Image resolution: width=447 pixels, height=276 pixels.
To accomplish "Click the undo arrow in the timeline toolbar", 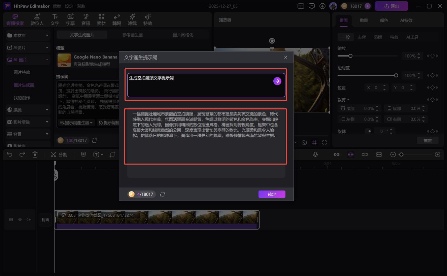I will click(x=9, y=154).
